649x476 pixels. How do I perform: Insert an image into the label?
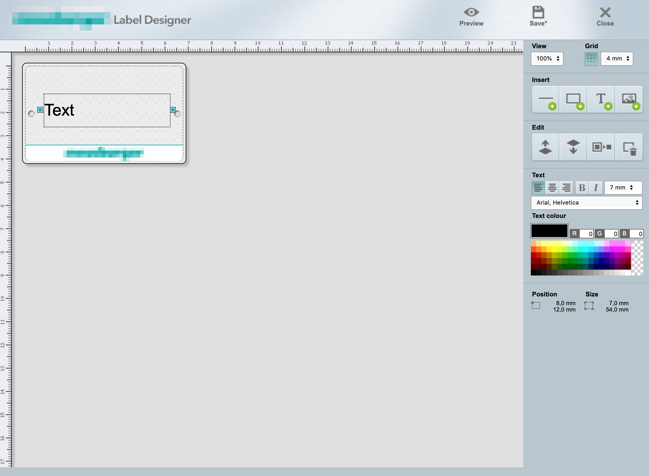[x=629, y=100]
